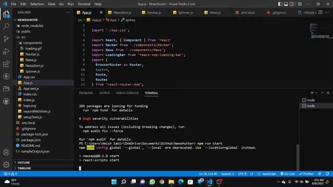
Task: Expand the Outline section
Action: [x=43, y=163]
